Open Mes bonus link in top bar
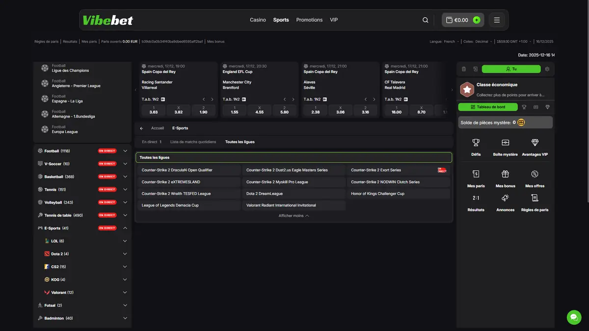 point(216,42)
